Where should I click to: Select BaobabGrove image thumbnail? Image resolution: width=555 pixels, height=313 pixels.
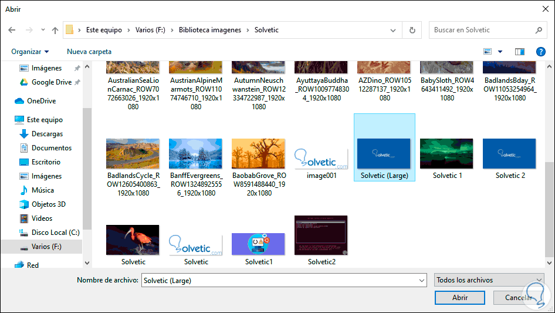[258, 153]
